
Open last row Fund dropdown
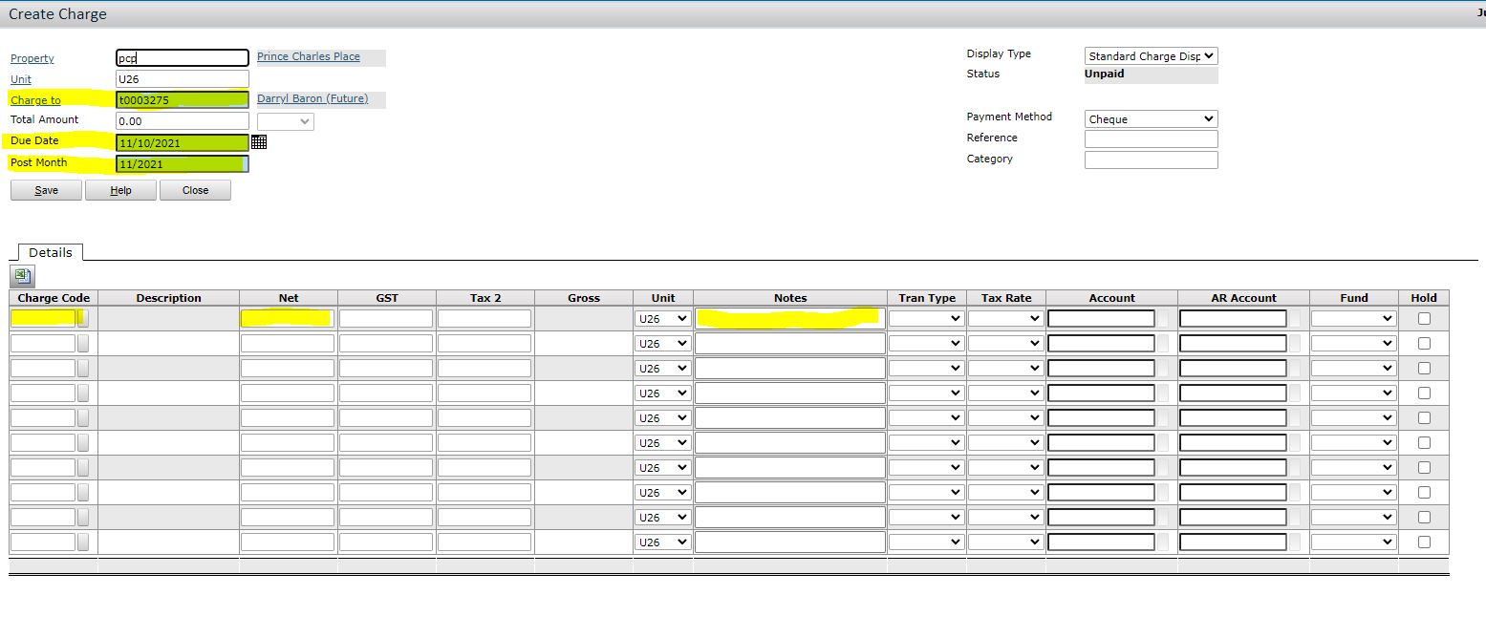click(1353, 542)
